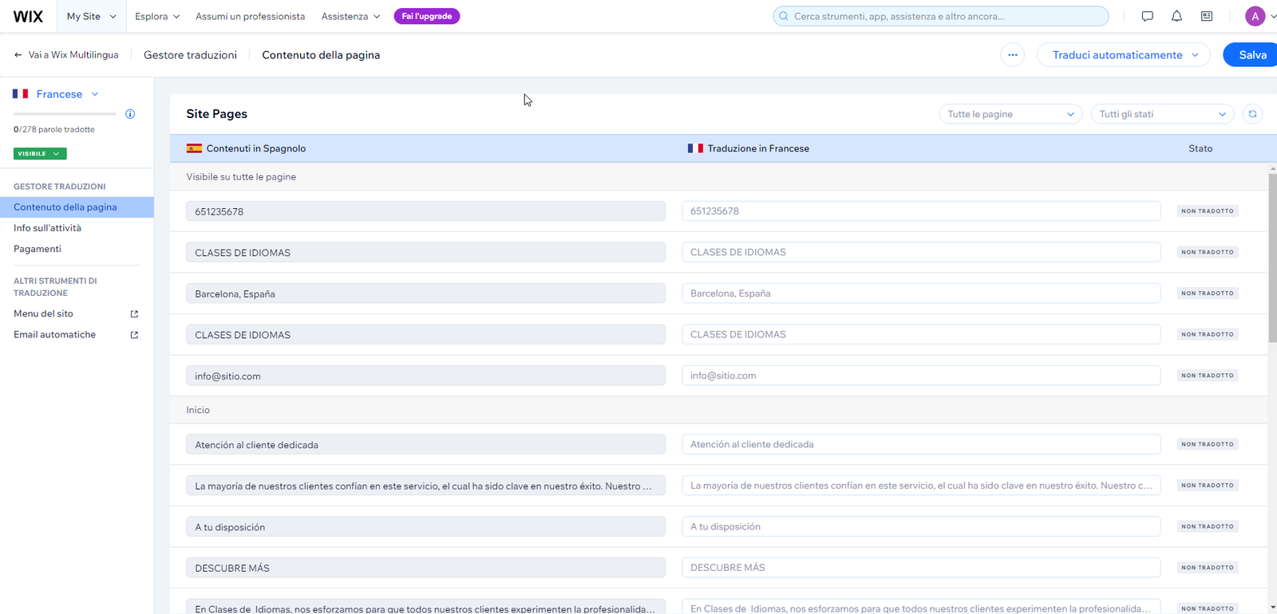Open the Tutti gli stati filter
The width and height of the screenshot is (1277, 614).
coord(1161,114)
